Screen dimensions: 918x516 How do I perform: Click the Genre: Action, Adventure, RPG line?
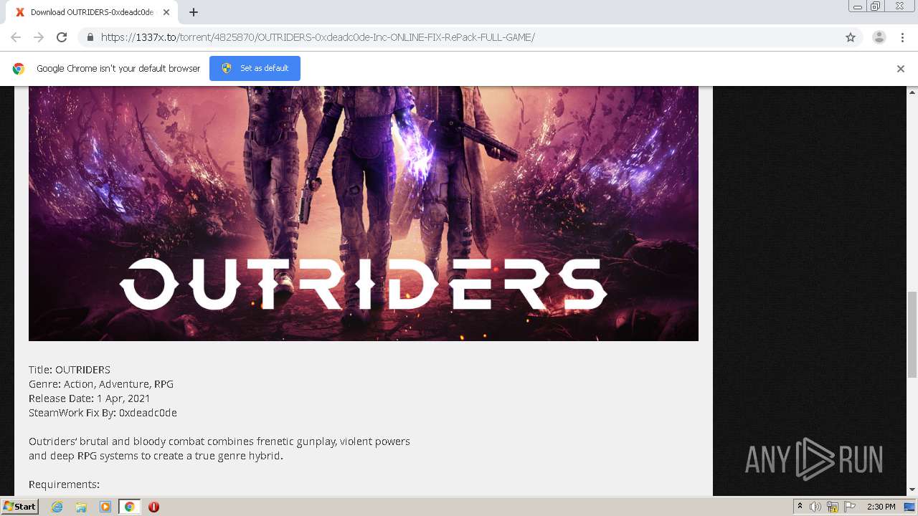[101, 384]
